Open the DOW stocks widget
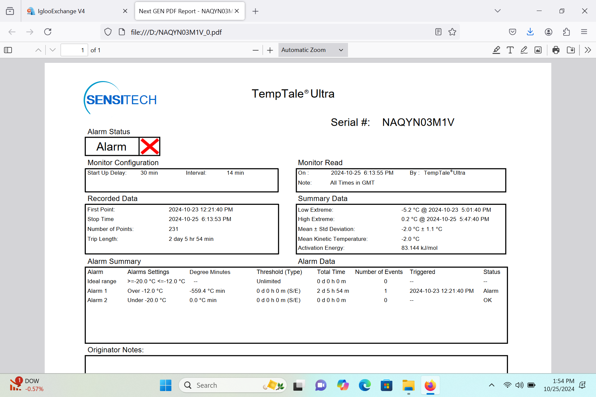This screenshot has width=596, height=397. tap(26, 385)
